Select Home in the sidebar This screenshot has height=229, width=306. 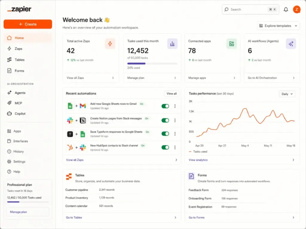pyautogui.click(x=28, y=38)
